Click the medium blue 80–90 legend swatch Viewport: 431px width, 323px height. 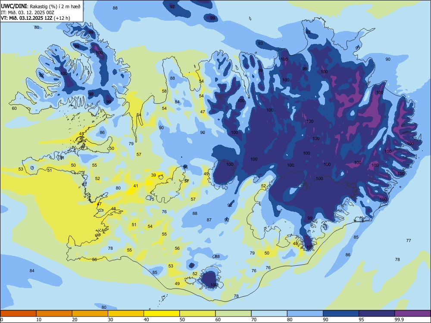click(305, 314)
